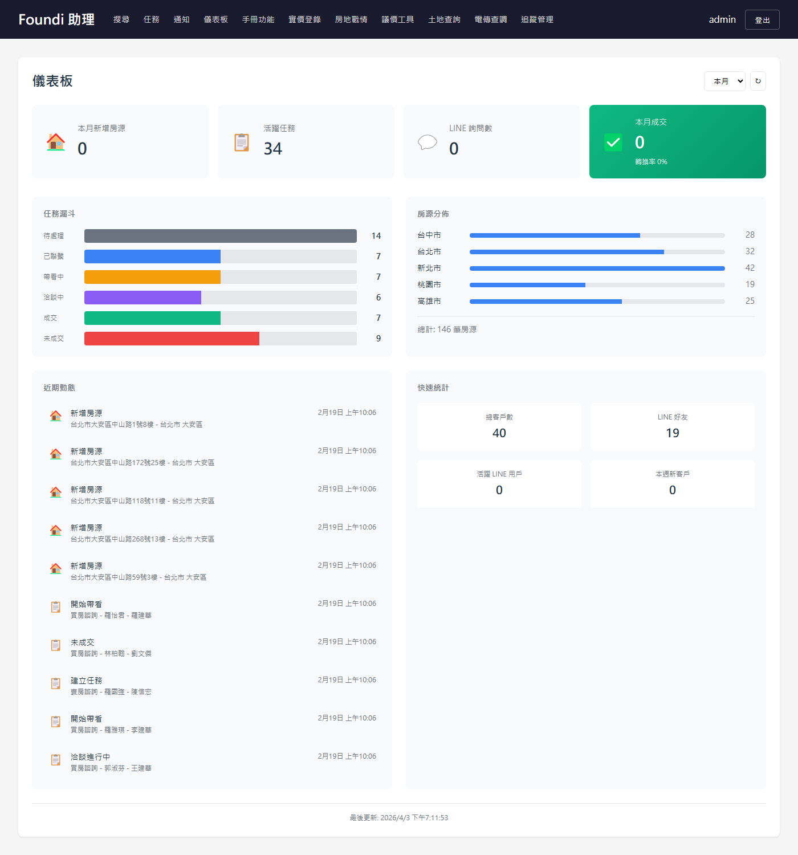The image size is (798, 855).
Task: Open the 議價工具 navigation tab
Action: [398, 19]
